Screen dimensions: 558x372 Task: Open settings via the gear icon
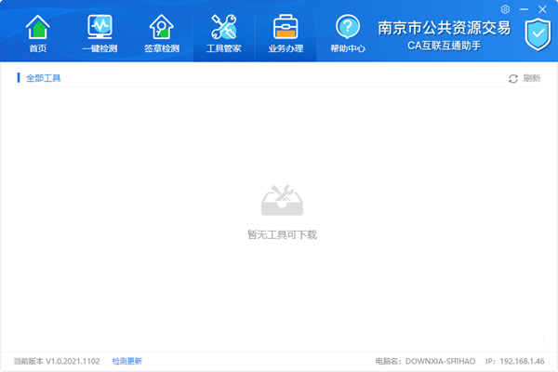point(505,9)
